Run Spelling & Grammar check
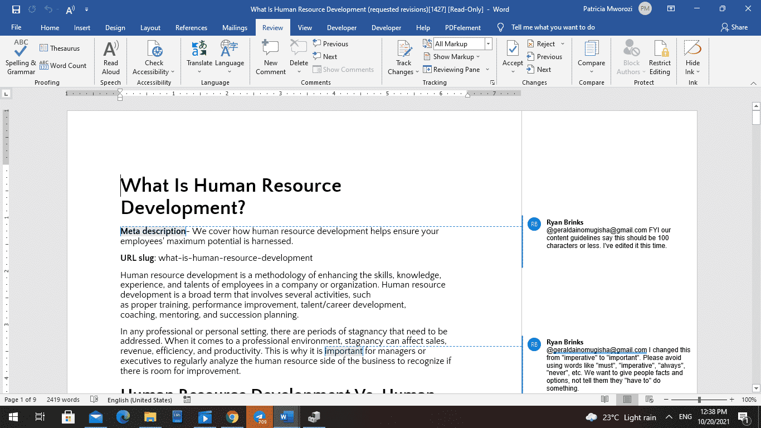The height and width of the screenshot is (428, 761). (x=20, y=56)
